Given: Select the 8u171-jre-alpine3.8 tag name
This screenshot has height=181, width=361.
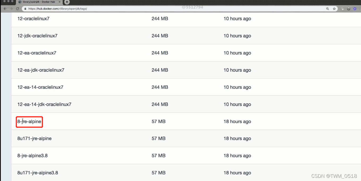Looking at the screenshot, I should click(x=38, y=173).
